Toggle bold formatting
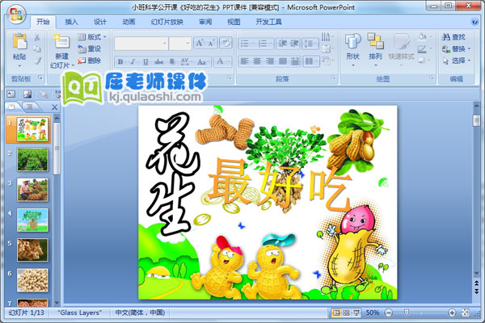Screen dimensions: 485x323 (120, 62)
